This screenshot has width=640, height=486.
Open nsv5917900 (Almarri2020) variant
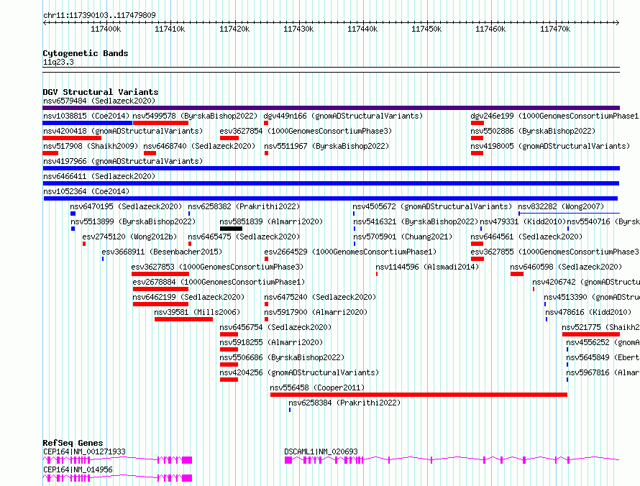[316, 312]
